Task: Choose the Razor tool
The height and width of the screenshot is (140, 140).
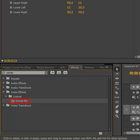Action: coord(117,93)
